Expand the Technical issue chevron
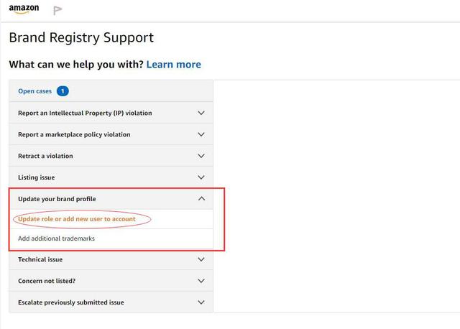 pos(201,259)
